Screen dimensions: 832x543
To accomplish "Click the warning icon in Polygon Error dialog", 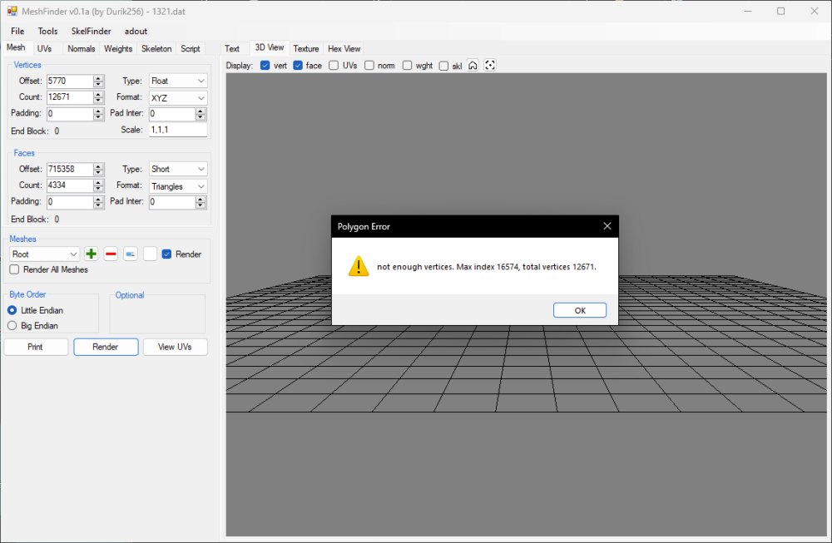I will (359, 266).
